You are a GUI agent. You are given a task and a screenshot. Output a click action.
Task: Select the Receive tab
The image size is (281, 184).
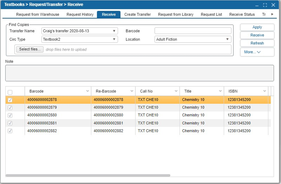pos(109,15)
